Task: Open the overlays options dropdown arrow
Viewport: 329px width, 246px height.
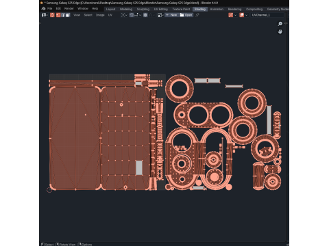Action: [246, 15]
